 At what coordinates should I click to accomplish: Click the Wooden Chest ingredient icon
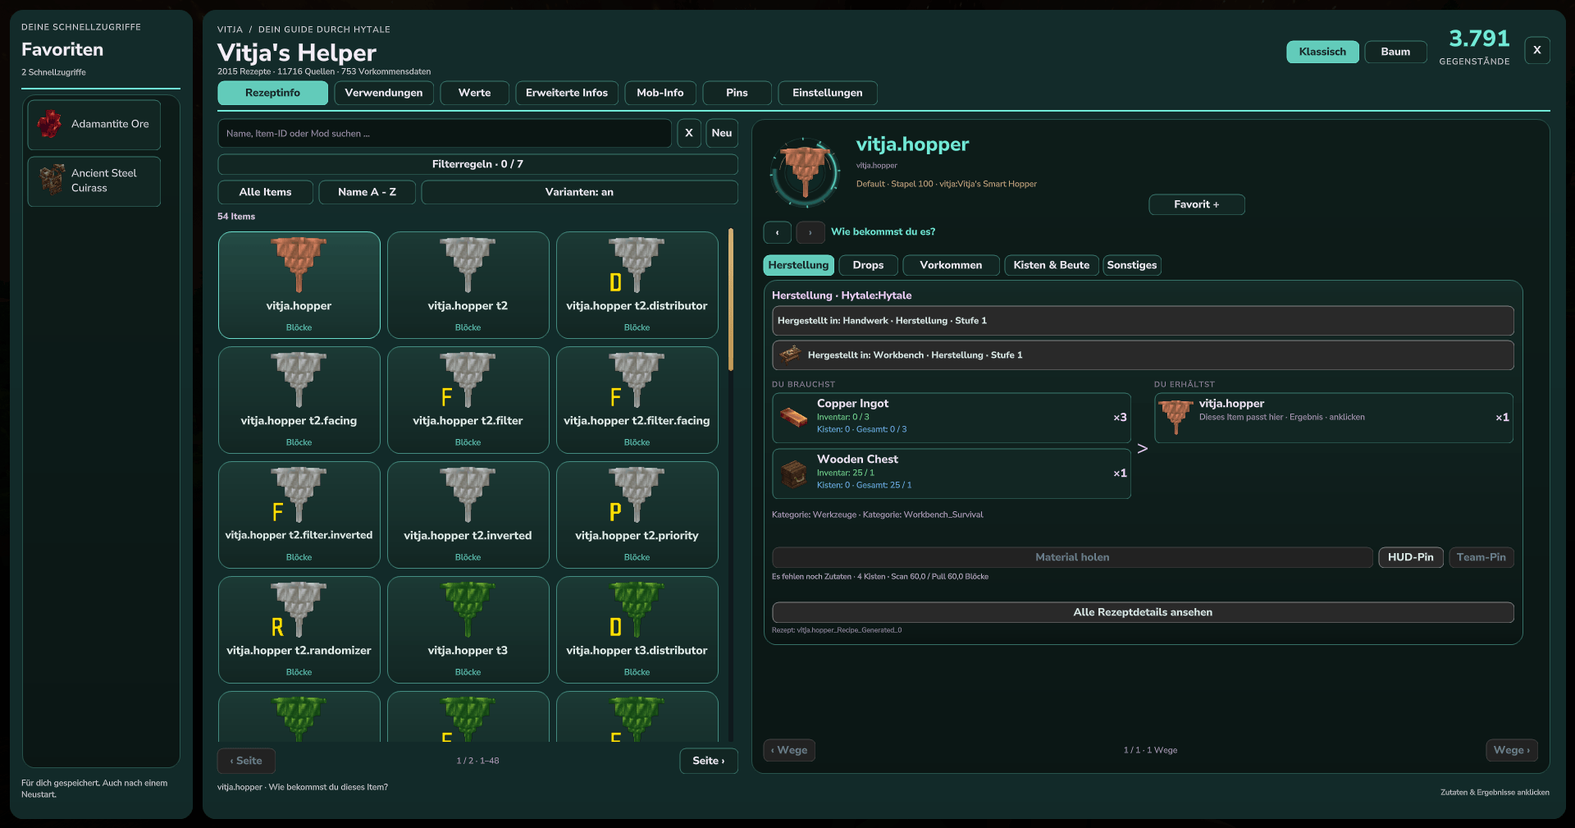[x=793, y=473]
